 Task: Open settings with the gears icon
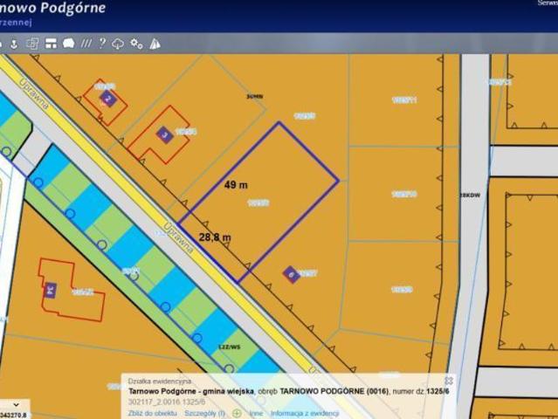tap(136, 43)
